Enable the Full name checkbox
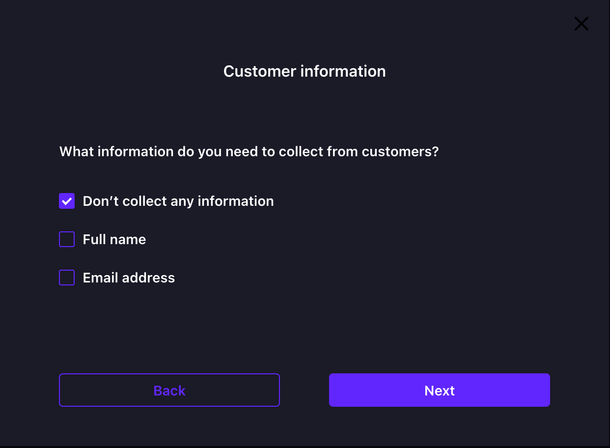The height and width of the screenshot is (448, 610). pos(67,239)
